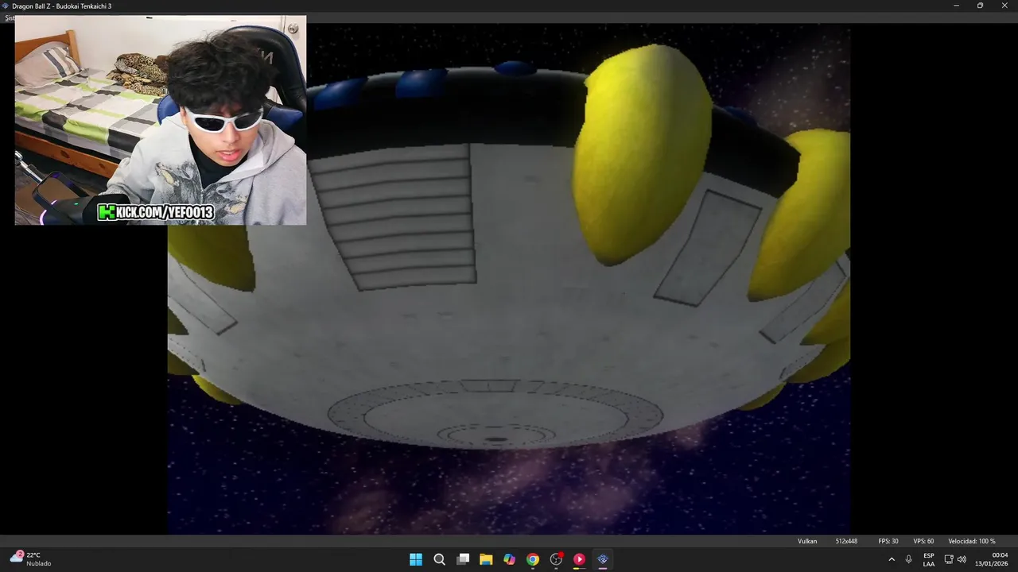
Task: Click the microphone tray icon
Action: pyautogui.click(x=908, y=559)
